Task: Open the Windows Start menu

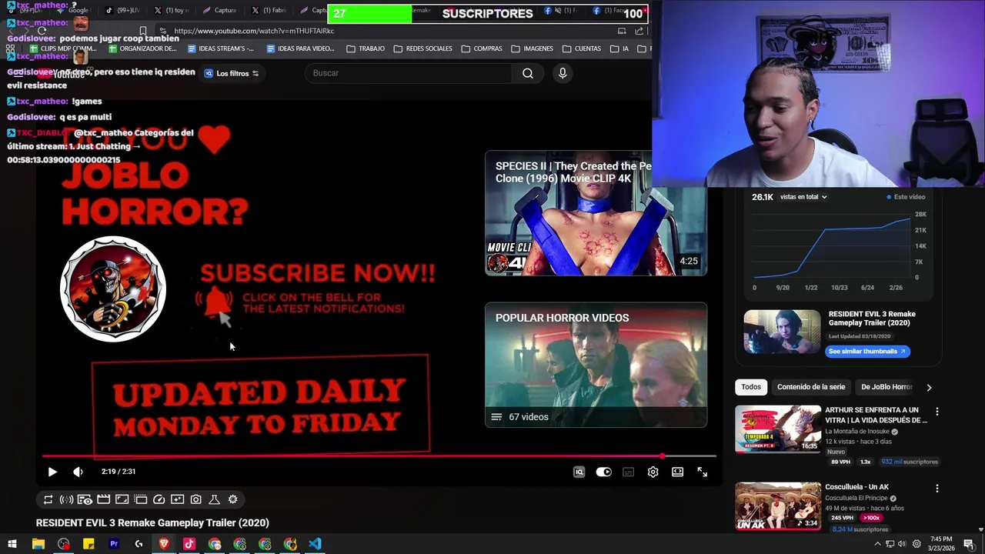Action: pyautogui.click(x=12, y=544)
